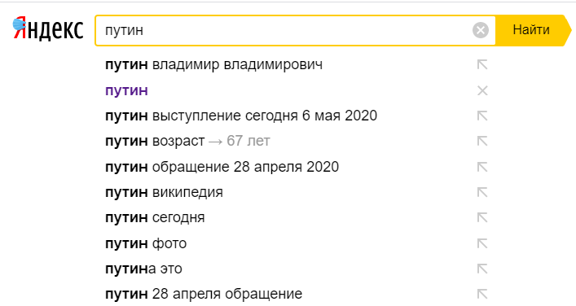The image size is (576, 306).
Task: Click arrow icon next to путина это
Action: (482, 269)
